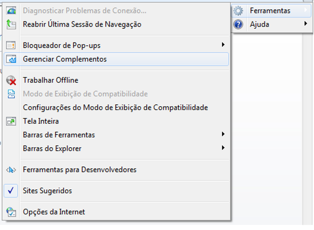The width and height of the screenshot is (314, 230).
Task: Click the Ferramentas gear icon
Action: [238, 10]
